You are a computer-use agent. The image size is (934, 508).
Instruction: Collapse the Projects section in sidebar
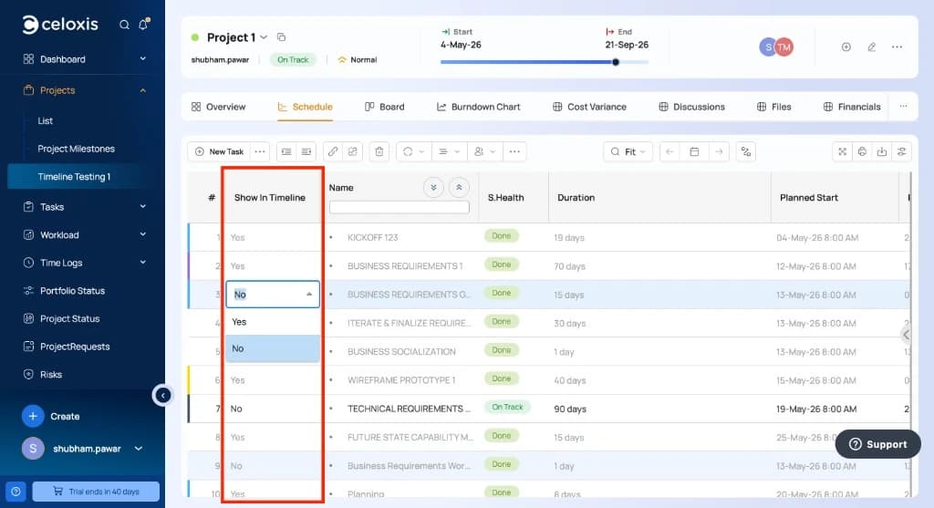143,90
